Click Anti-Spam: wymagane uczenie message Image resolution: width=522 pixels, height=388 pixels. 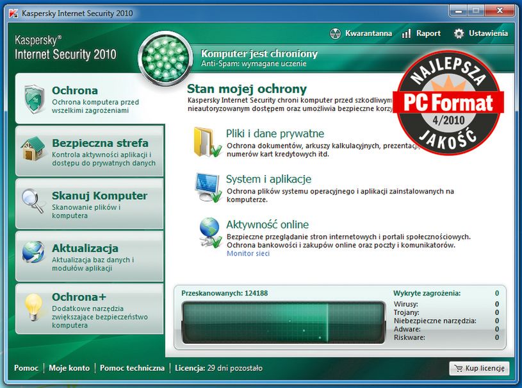point(254,63)
